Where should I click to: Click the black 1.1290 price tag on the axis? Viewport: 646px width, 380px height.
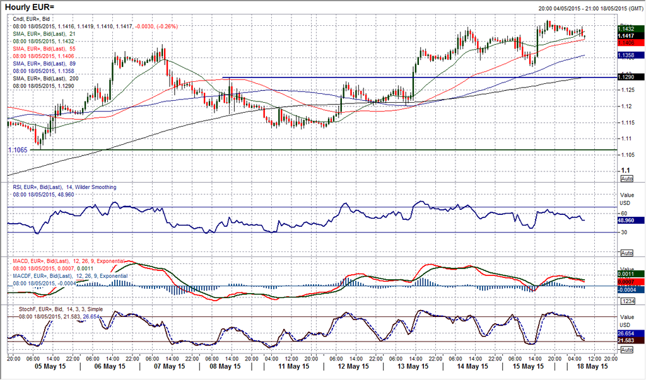[x=631, y=77]
